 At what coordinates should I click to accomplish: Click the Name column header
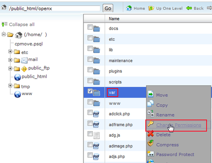[x=114, y=19]
